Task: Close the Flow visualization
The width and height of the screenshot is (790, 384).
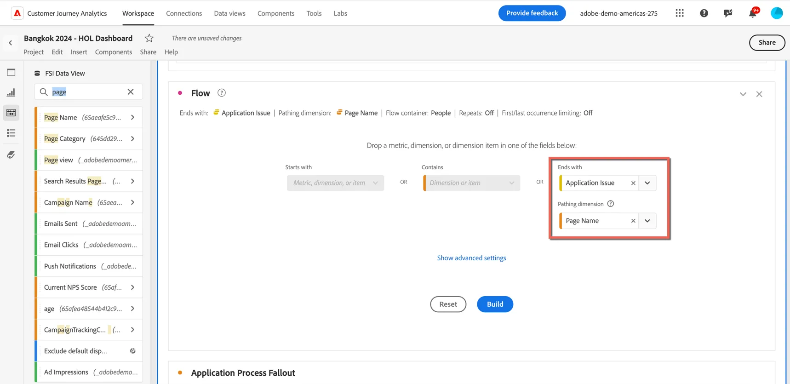Action: 759,94
